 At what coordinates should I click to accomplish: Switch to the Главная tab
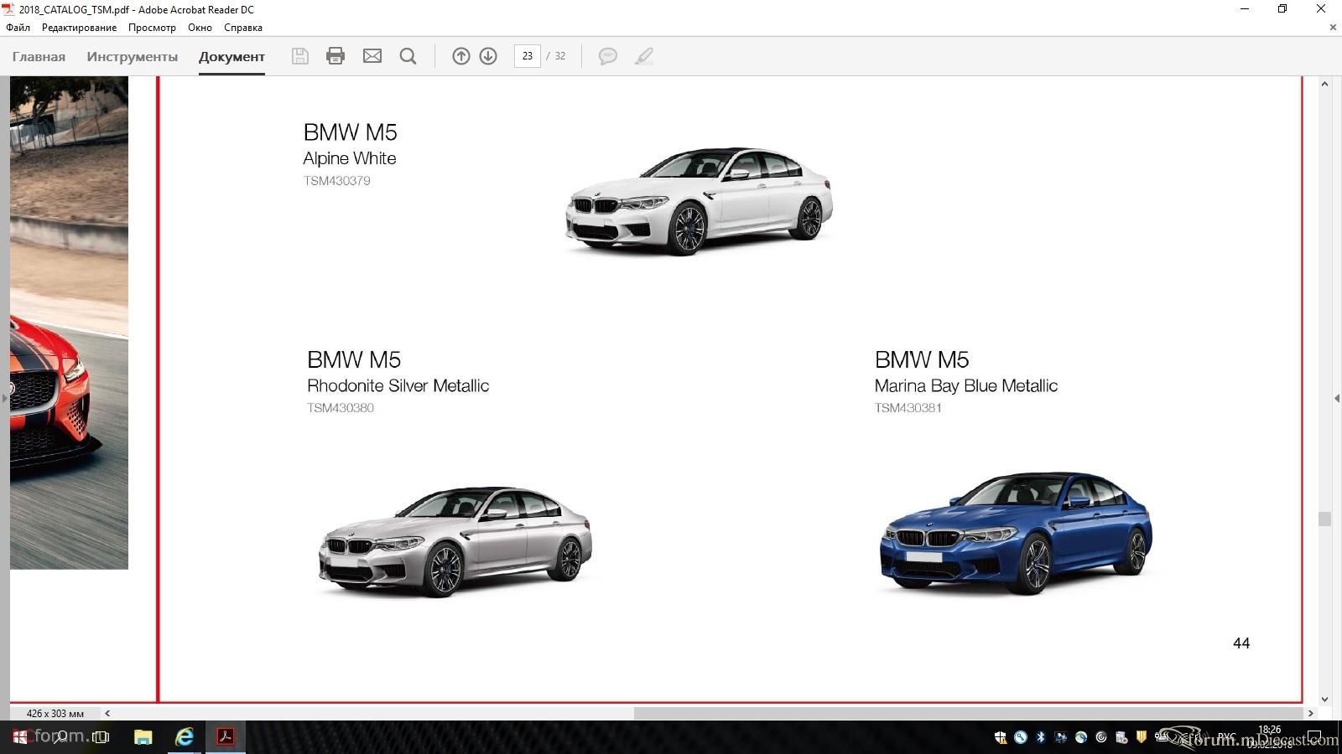pyautogui.click(x=39, y=56)
